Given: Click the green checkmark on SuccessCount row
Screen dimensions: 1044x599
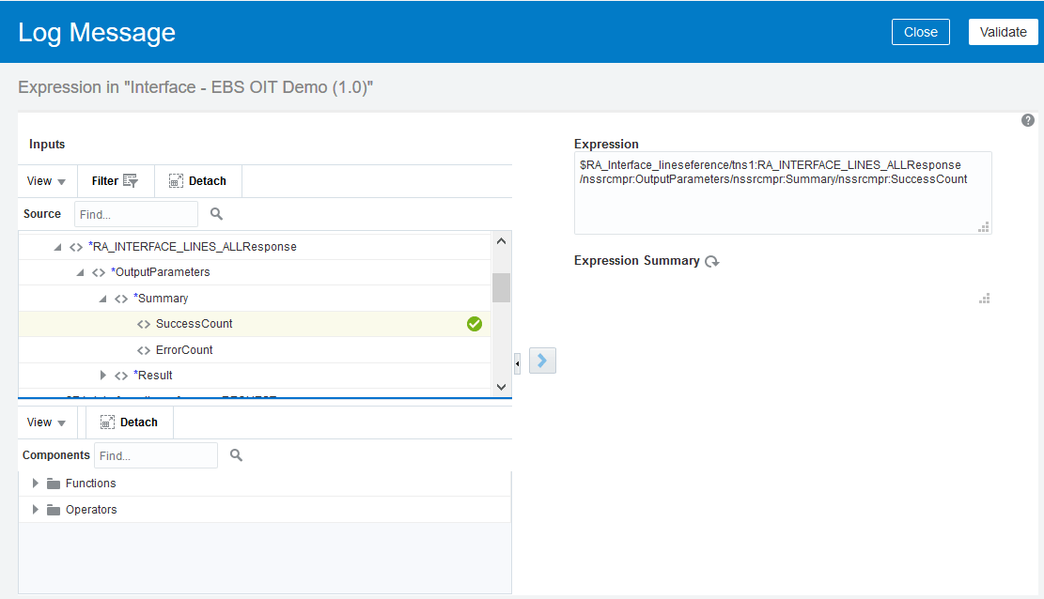Looking at the screenshot, I should 474,324.
